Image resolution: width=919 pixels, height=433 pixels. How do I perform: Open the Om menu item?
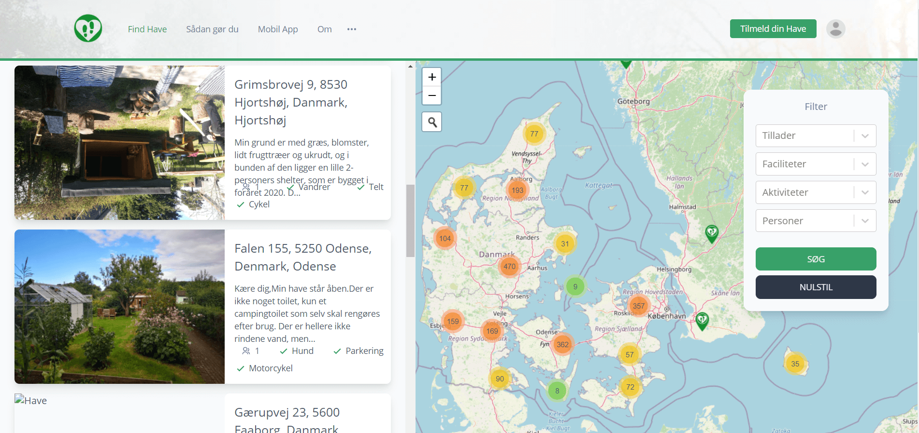324,29
